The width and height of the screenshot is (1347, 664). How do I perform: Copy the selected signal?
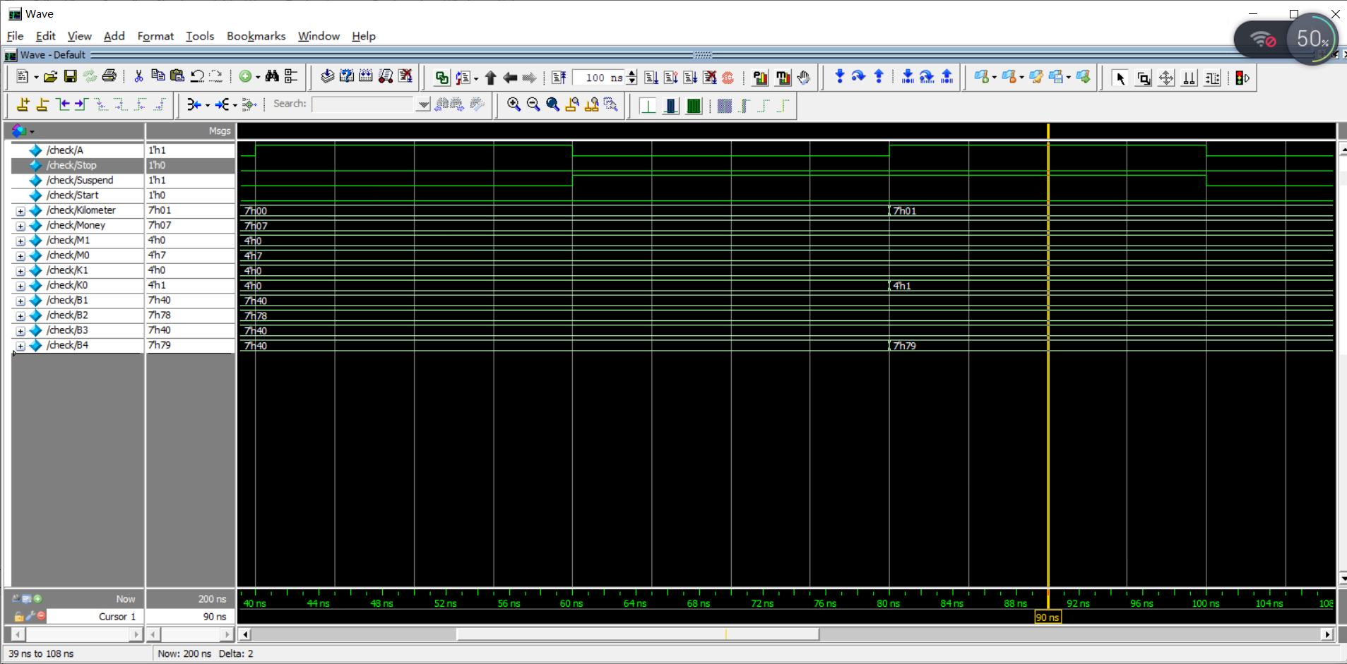click(x=158, y=77)
